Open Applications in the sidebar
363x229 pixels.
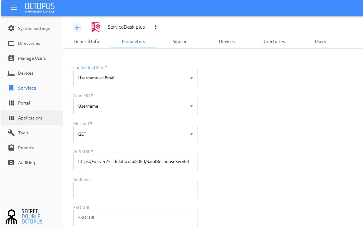coord(32,118)
